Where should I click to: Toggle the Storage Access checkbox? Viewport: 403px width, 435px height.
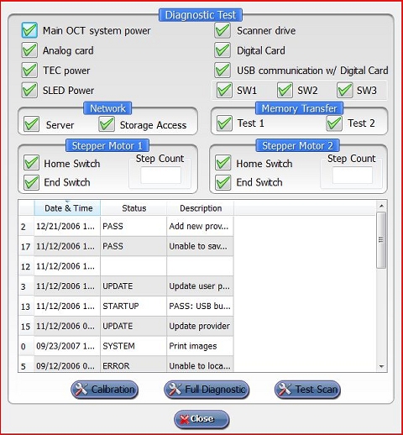pos(107,124)
